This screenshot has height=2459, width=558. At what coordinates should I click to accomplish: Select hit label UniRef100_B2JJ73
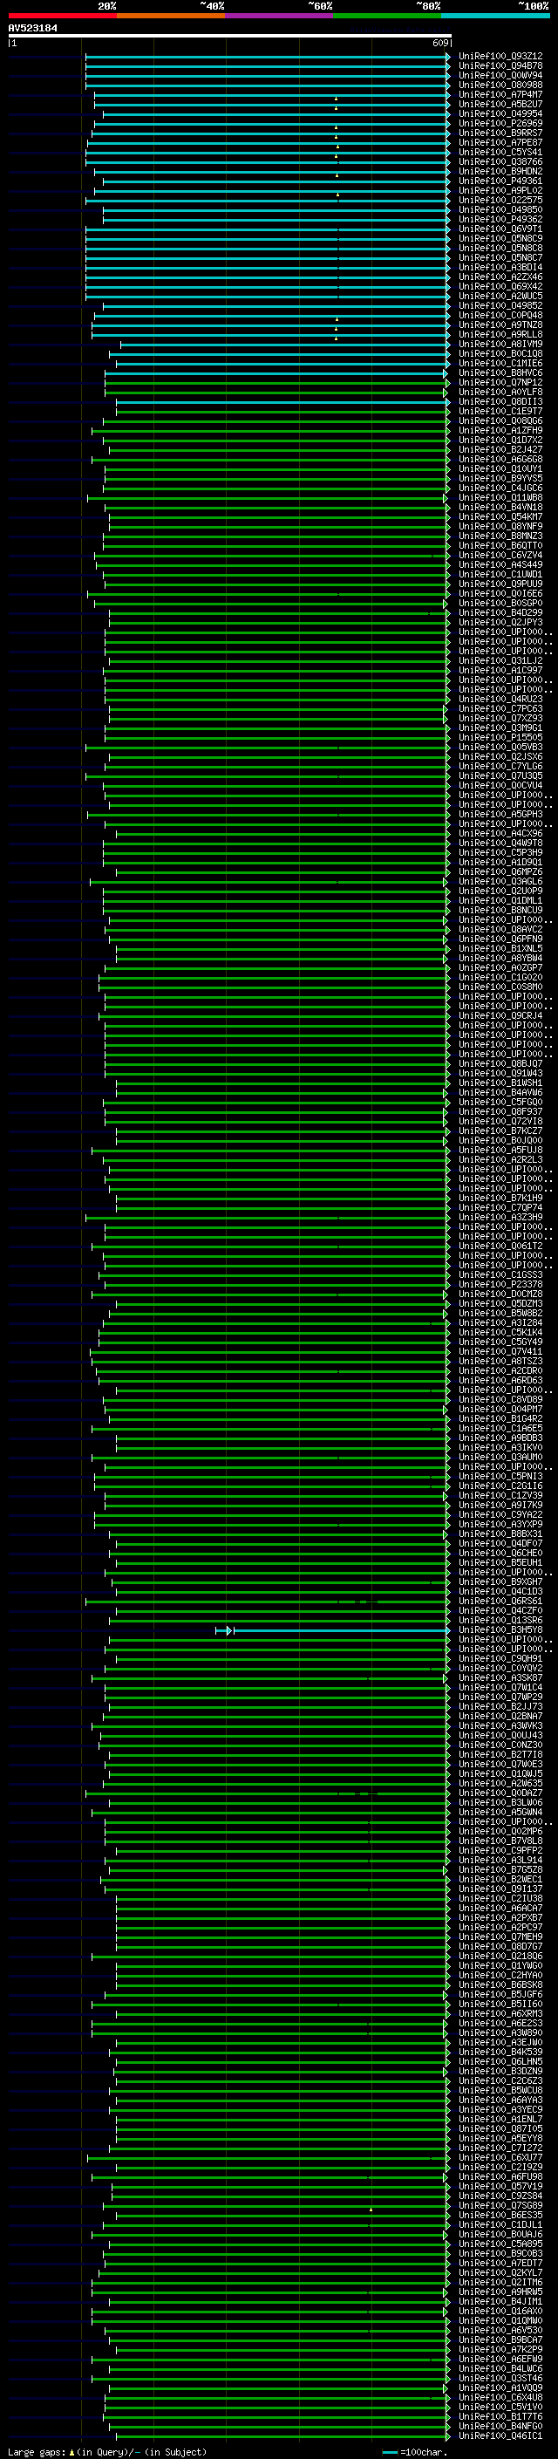click(x=500, y=1707)
